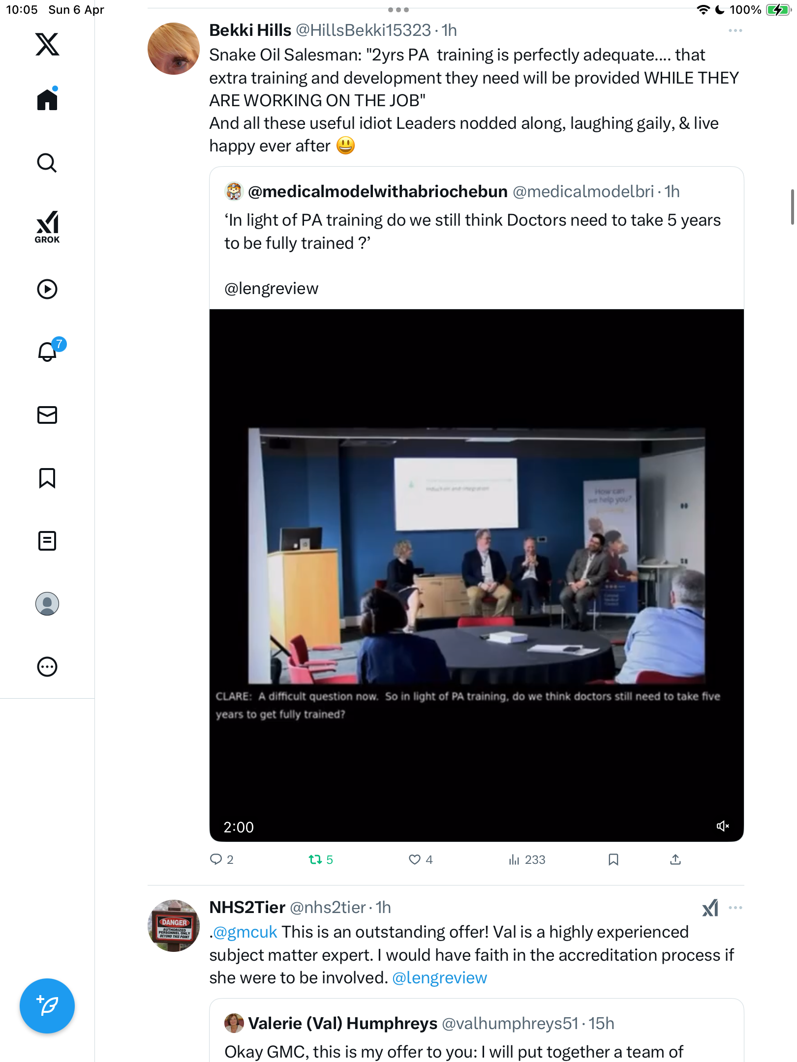Open Profile icon in the sidebar
The width and height of the screenshot is (797, 1062).
(47, 604)
